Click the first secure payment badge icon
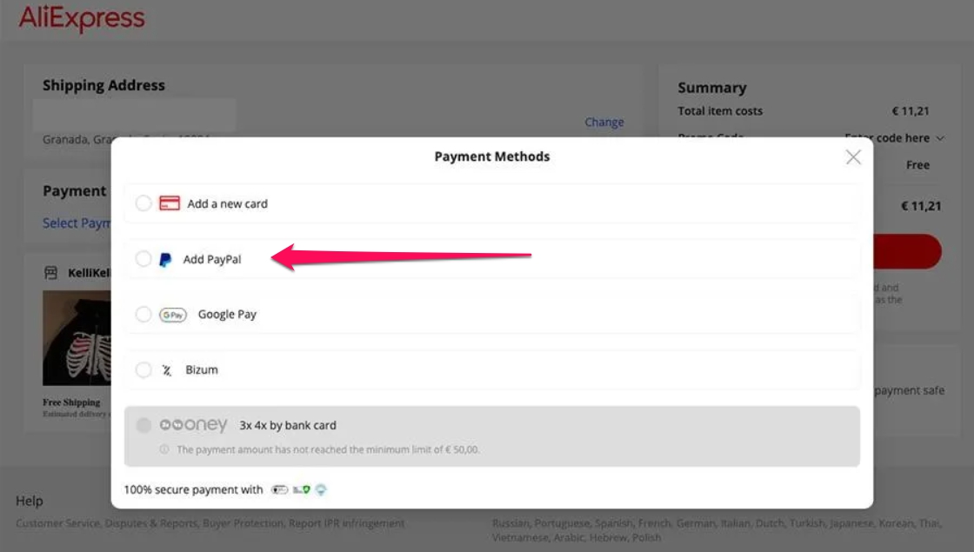 [x=279, y=490]
